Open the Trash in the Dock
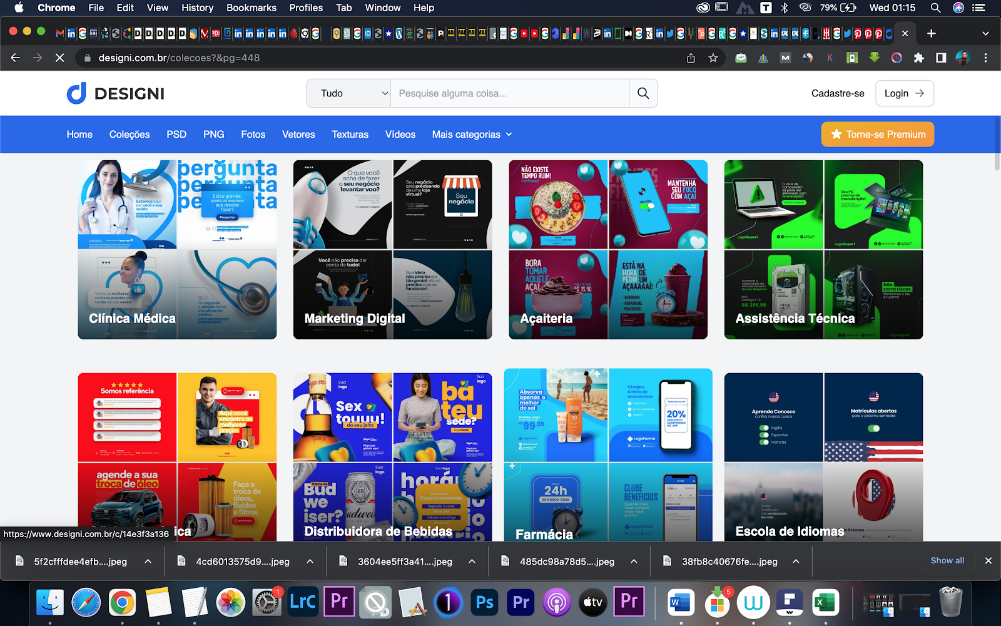The image size is (1001, 626). pos(951,602)
